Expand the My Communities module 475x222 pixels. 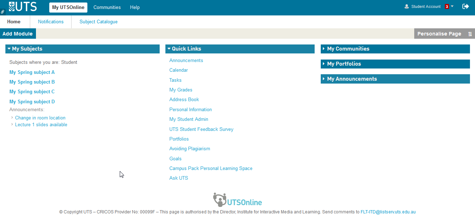tap(324, 49)
